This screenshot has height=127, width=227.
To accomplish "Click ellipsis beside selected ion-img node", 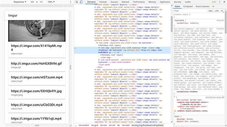I will pyautogui.click(x=75, y=48).
